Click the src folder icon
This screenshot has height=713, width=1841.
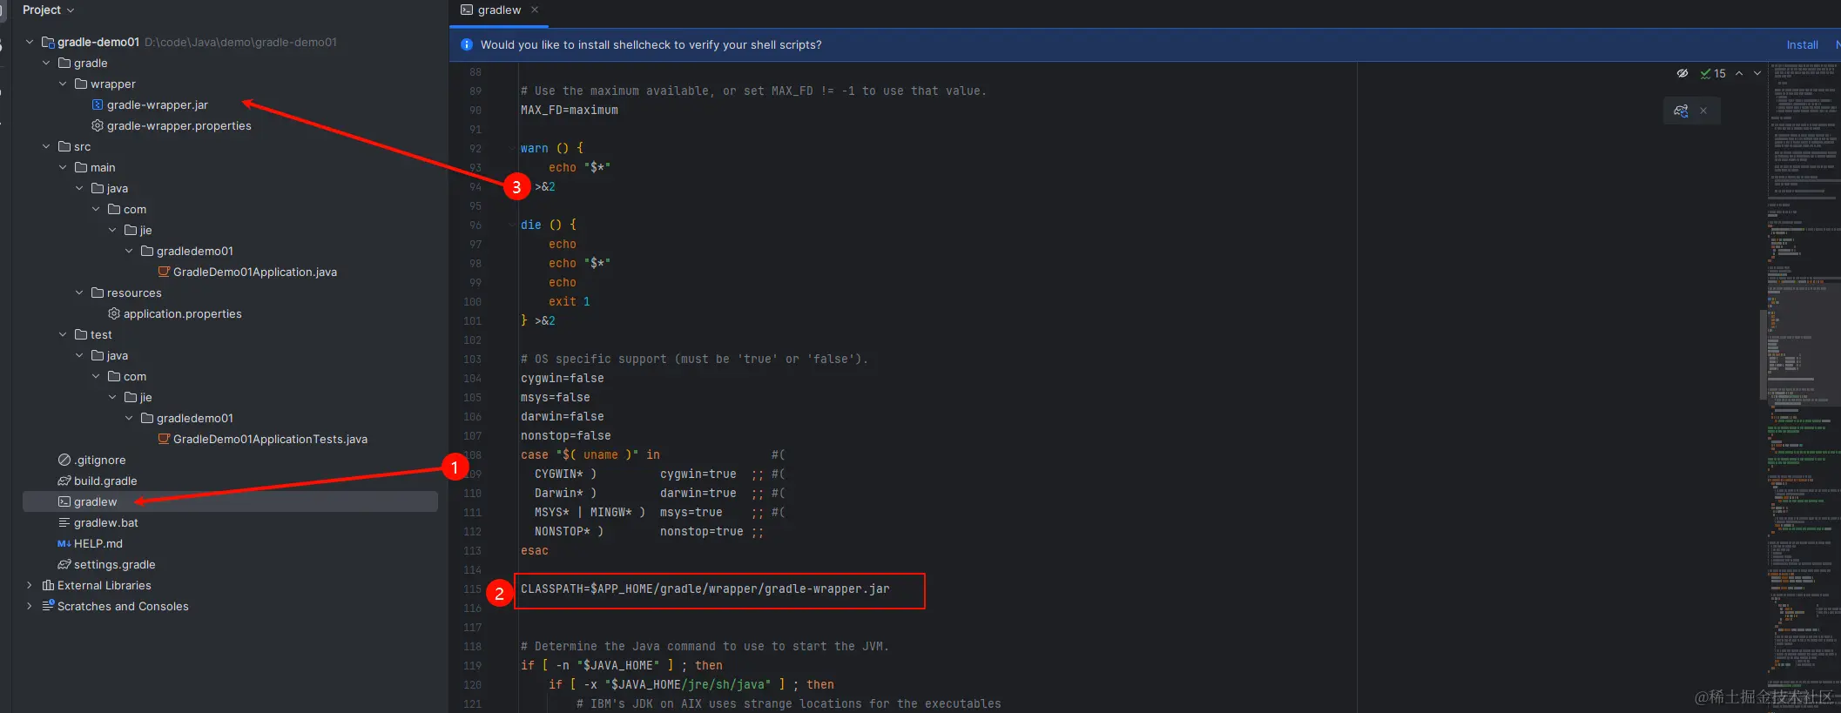64,146
